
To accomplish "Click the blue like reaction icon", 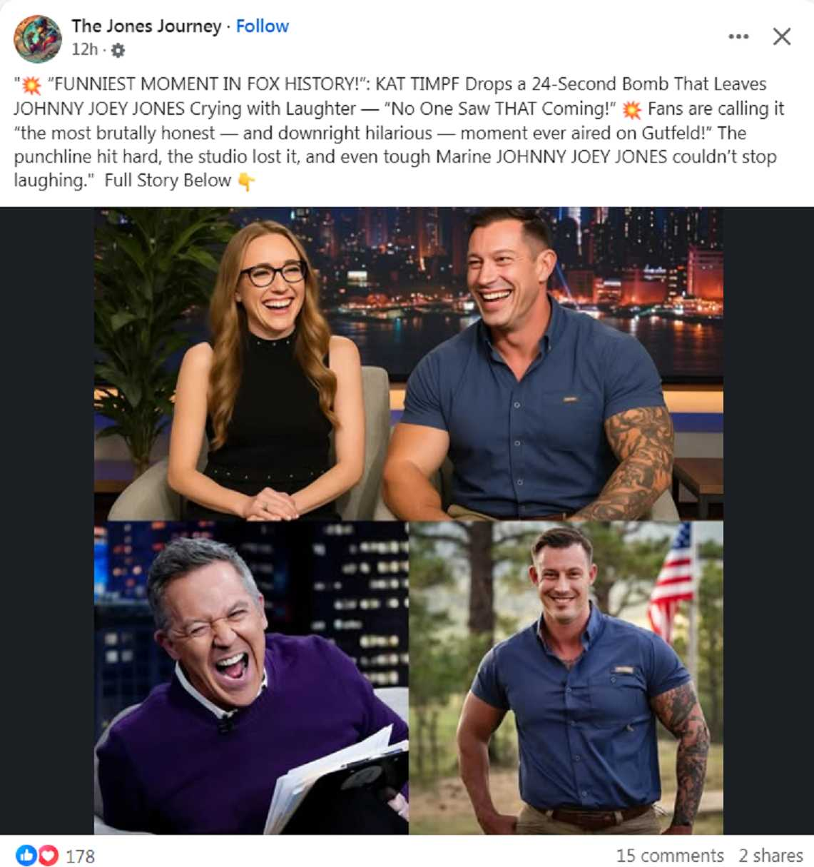I will pyautogui.click(x=26, y=855).
